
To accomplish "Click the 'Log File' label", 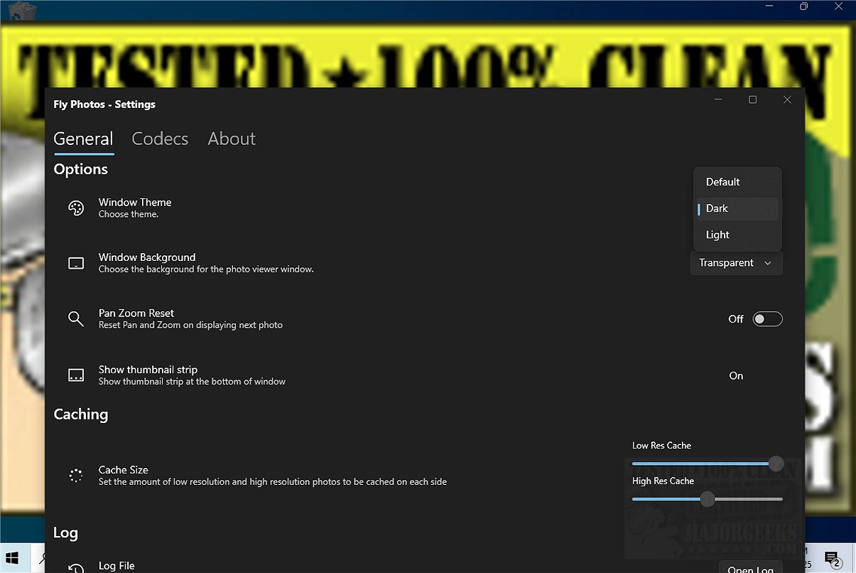I will coord(117,566).
